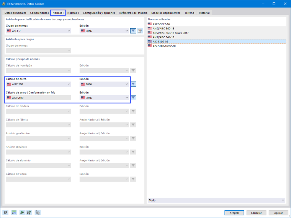291x218 pixels.
Task: Select ANSI/AISC 360-16 Errata 2017 entry
Action: pos(217,33)
